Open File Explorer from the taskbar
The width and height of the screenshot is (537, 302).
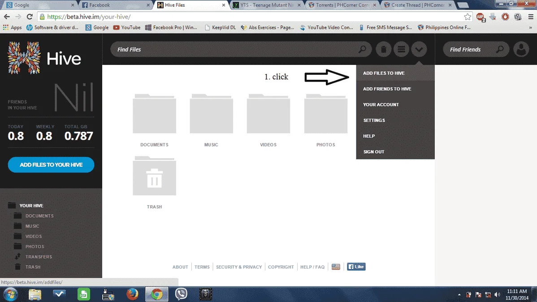35,294
